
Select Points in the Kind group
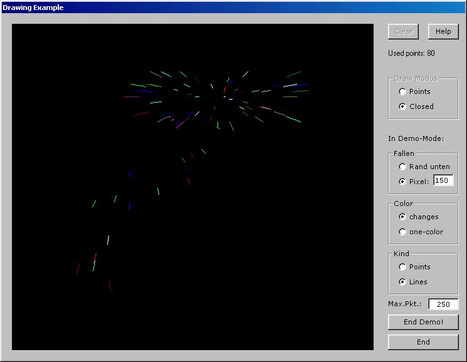click(414, 267)
